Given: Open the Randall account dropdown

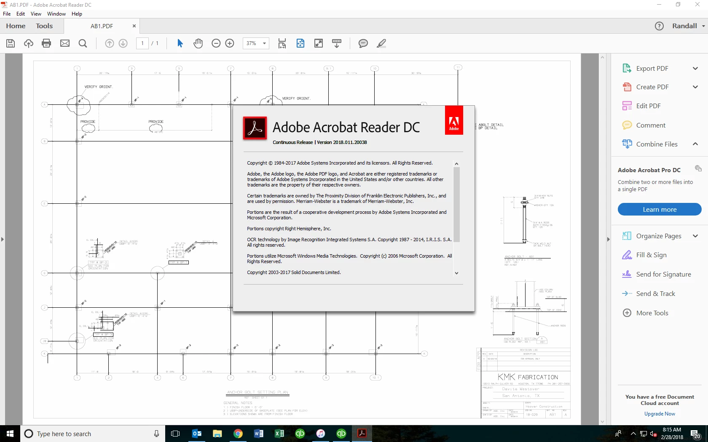Looking at the screenshot, I should click(689, 26).
